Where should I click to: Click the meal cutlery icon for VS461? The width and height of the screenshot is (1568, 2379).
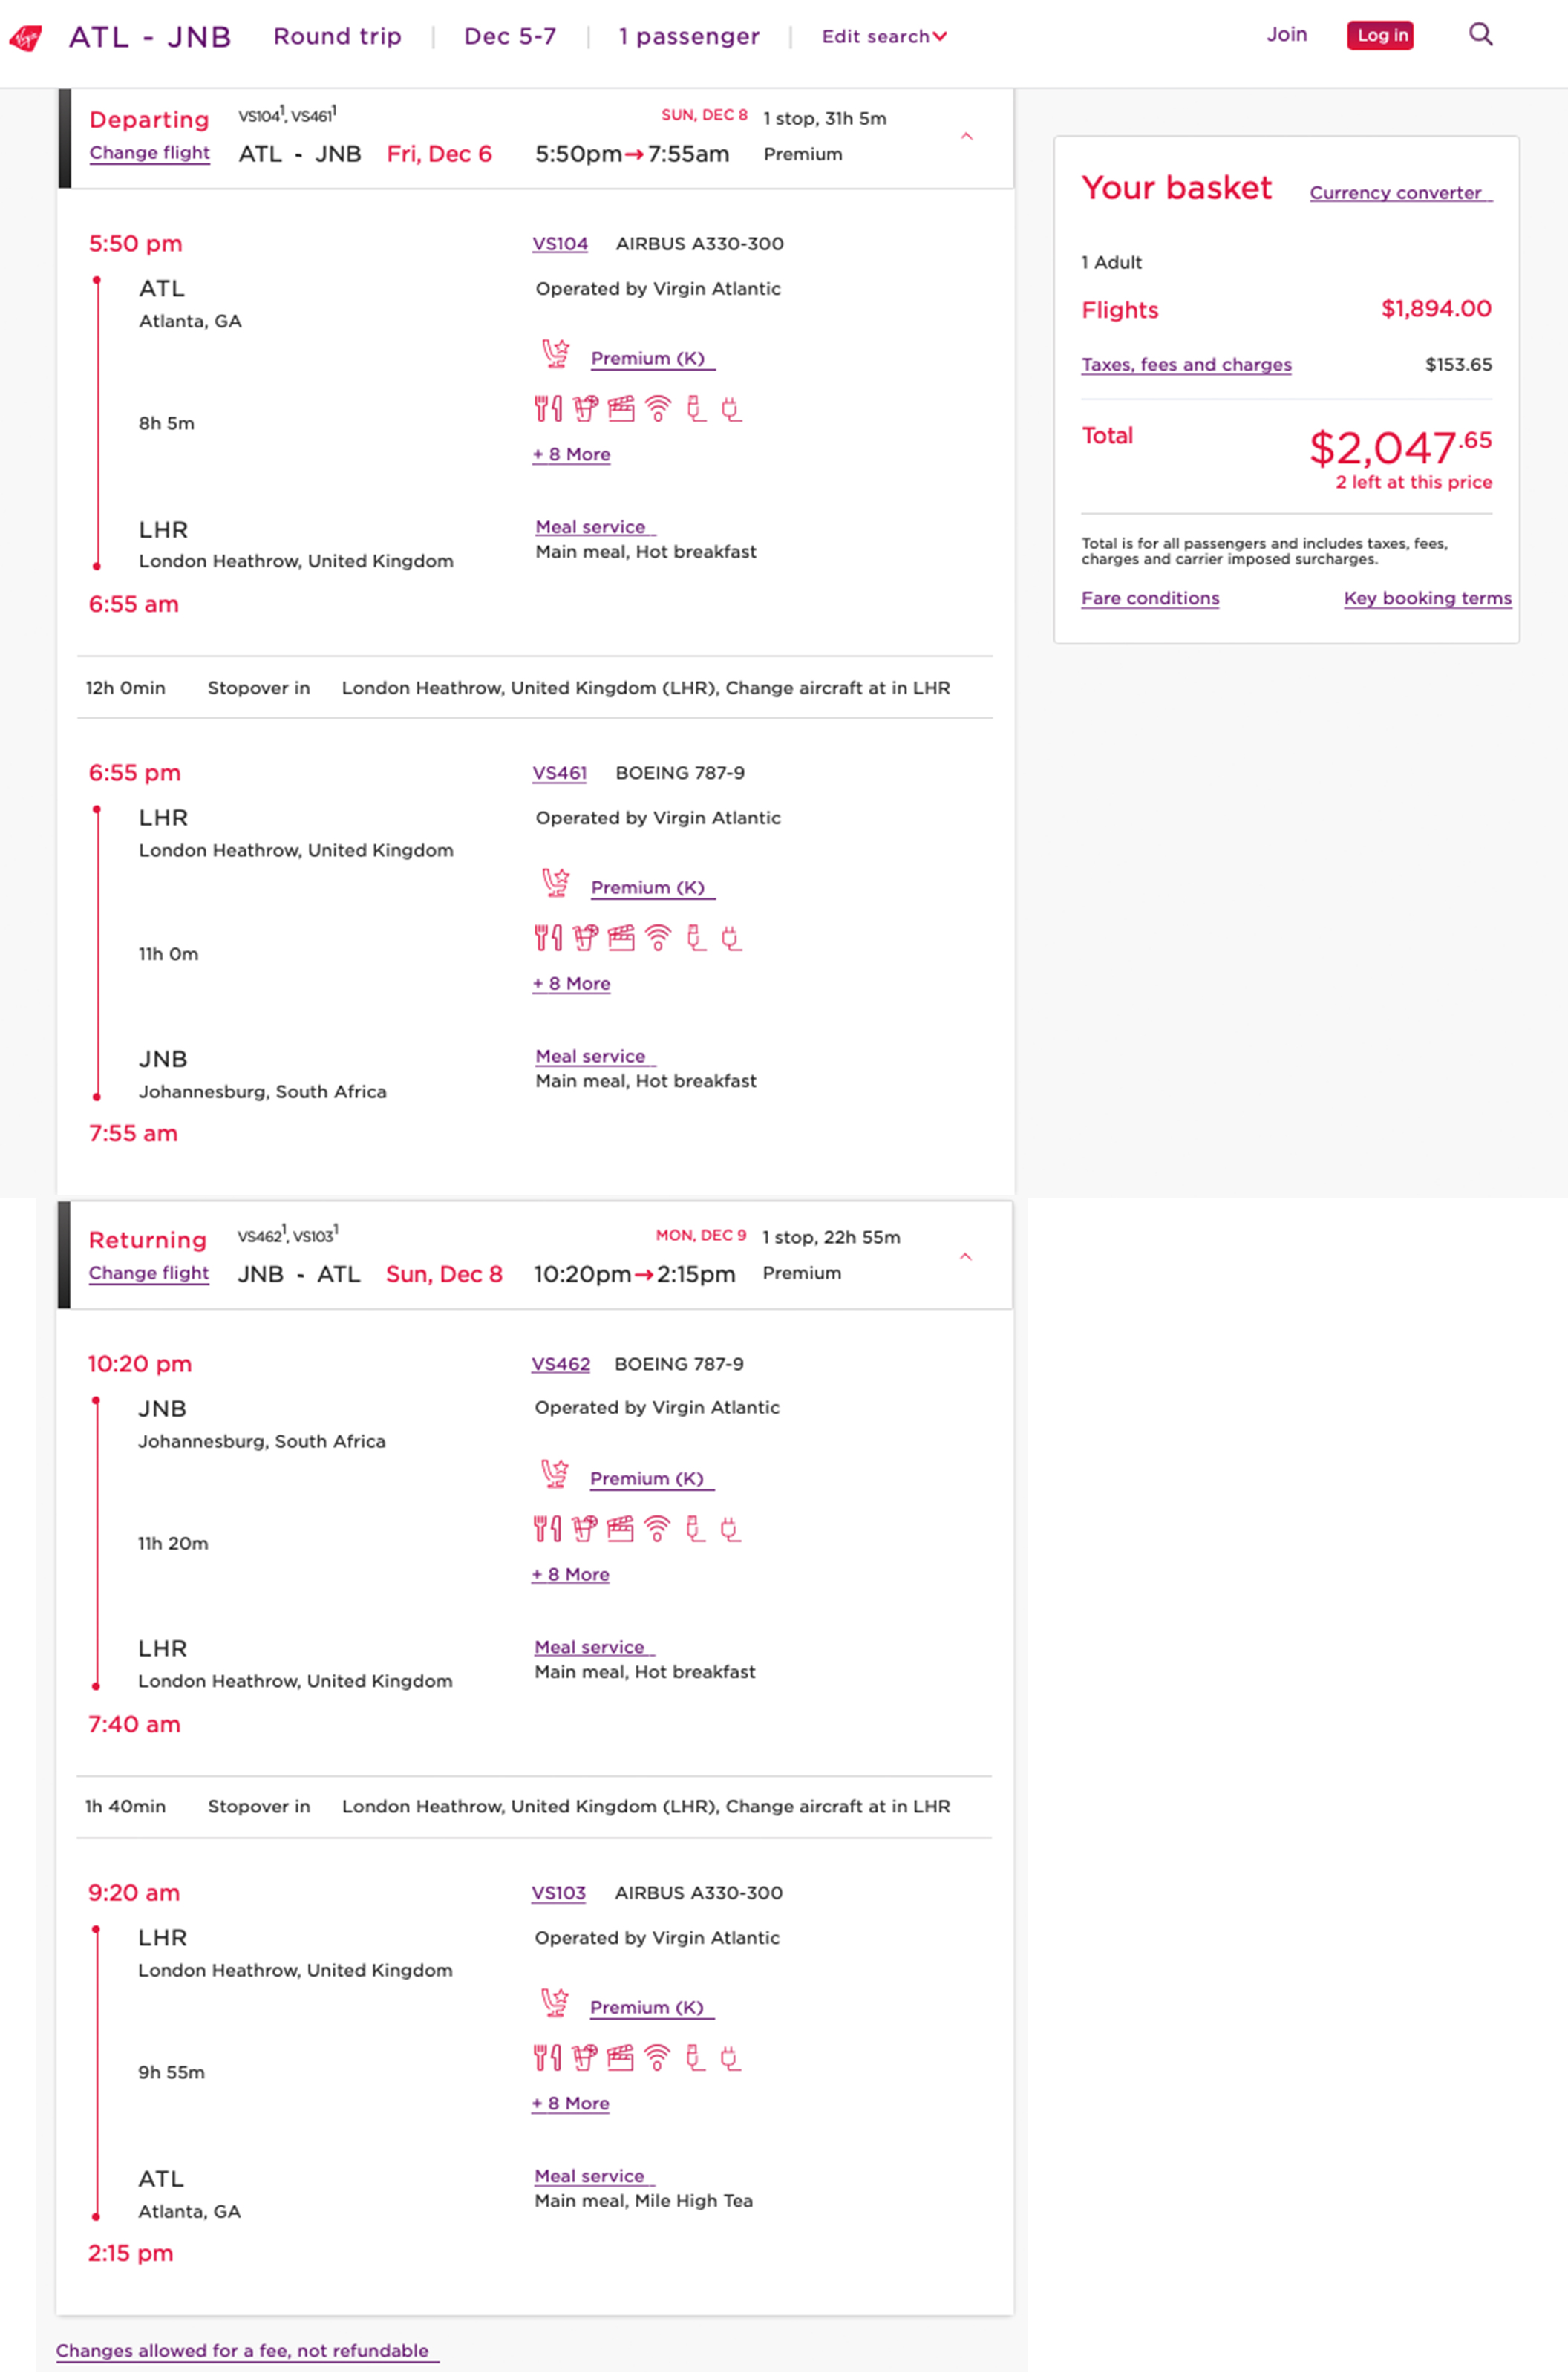point(547,938)
